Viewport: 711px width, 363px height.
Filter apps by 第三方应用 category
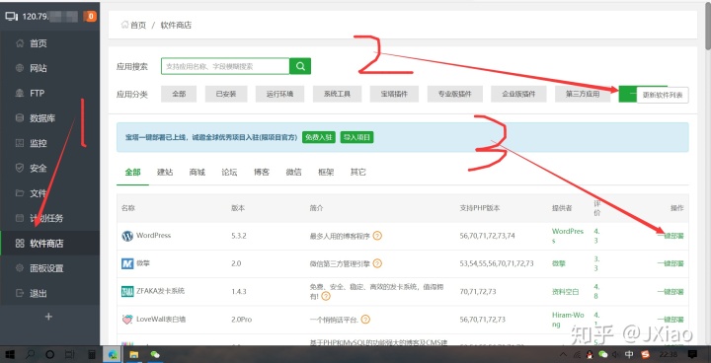click(583, 94)
